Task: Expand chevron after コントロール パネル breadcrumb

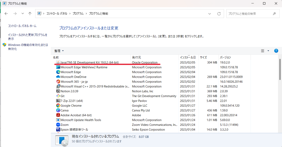Action: (70, 13)
